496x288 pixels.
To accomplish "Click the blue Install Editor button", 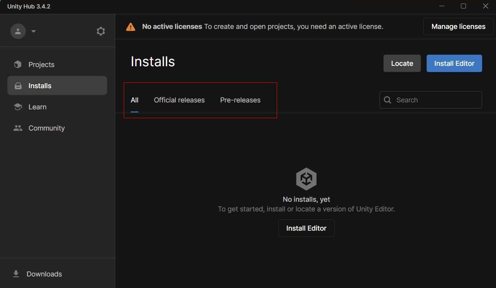I will 454,64.
